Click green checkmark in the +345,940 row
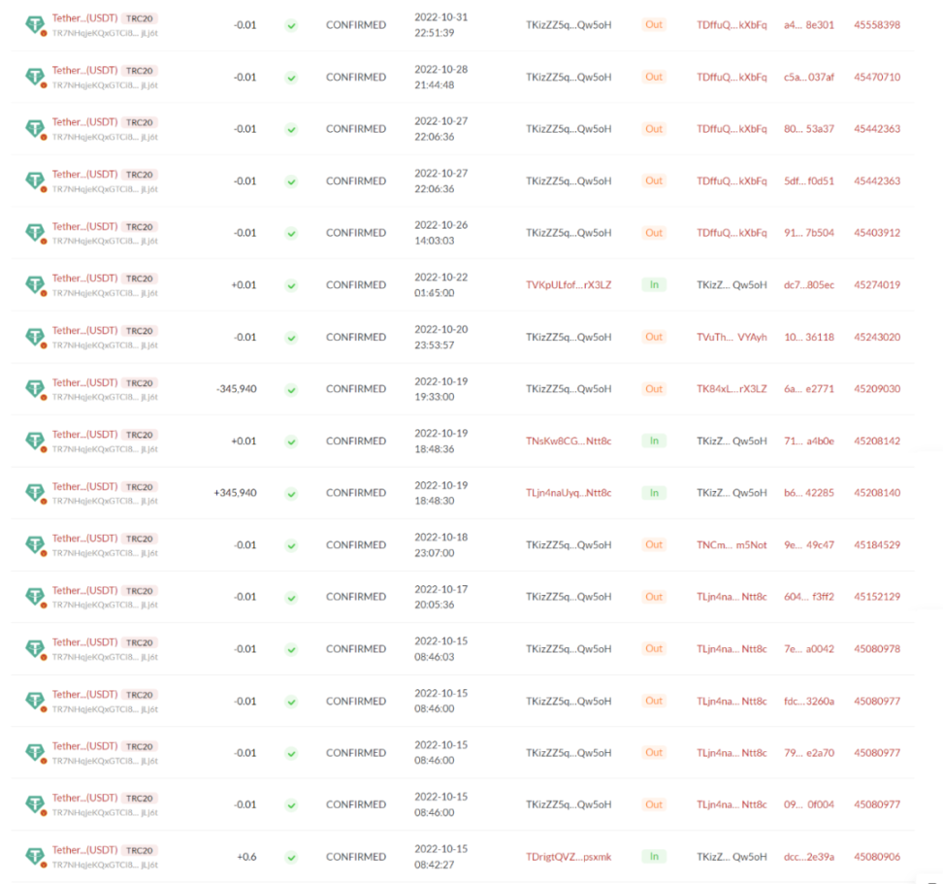This screenshot has width=943, height=884. pyautogui.click(x=291, y=493)
